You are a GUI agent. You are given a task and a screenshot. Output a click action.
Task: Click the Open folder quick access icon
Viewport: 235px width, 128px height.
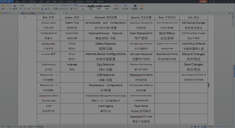(x=1, y=13)
